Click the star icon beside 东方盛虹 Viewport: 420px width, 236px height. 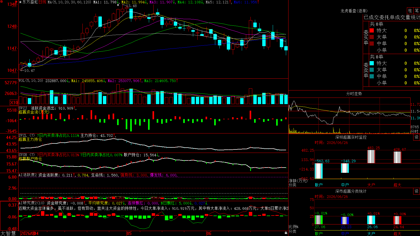[20, 2]
